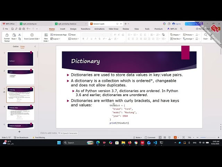Click the Windows Start button
The height and width of the screenshot is (167, 222).
(x=59, y=143)
